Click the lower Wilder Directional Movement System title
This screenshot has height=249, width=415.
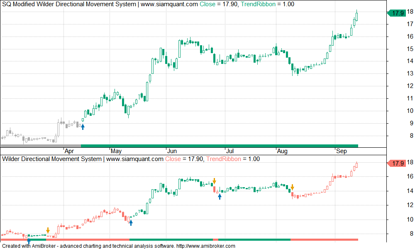coord(52,159)
